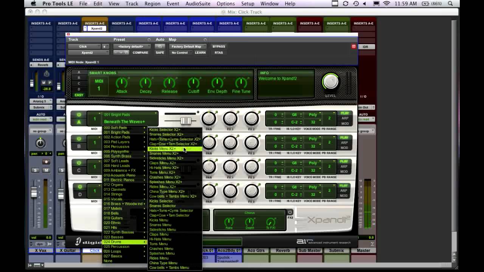Image resolution: width=484 pixels, height=272 pixels.
Task: Click the X Vox Reverb send fader
Action: [32, 83]
